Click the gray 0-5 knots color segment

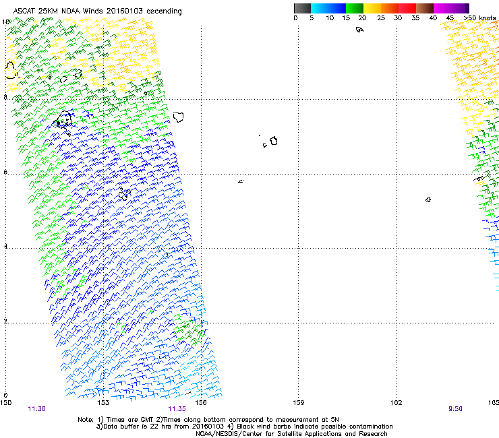click(302, 8)
